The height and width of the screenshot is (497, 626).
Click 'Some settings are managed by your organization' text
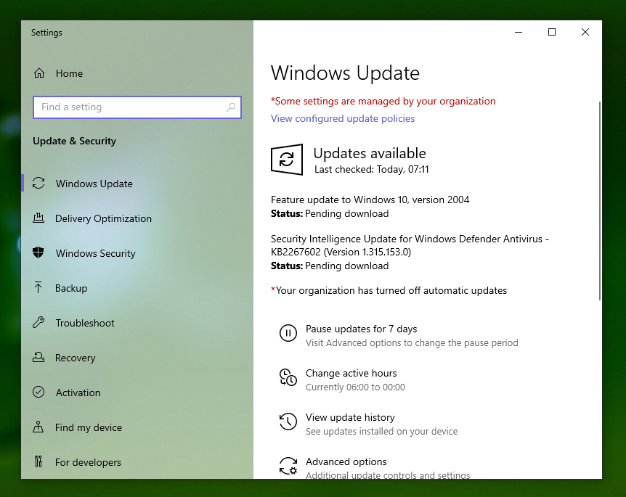coord(383,102)
